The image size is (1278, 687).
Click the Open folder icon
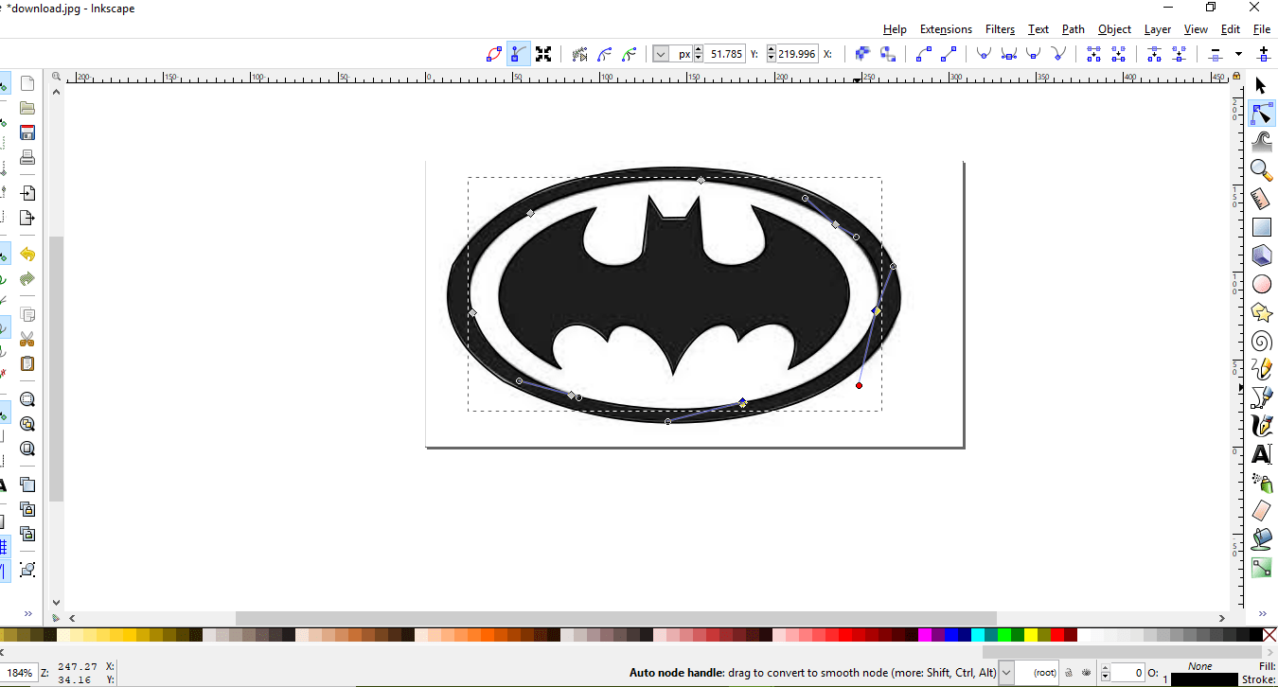tap(27, 108)
